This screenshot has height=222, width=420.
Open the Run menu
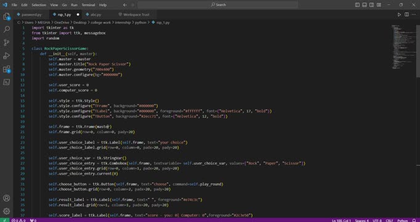(x=74, y=4)
